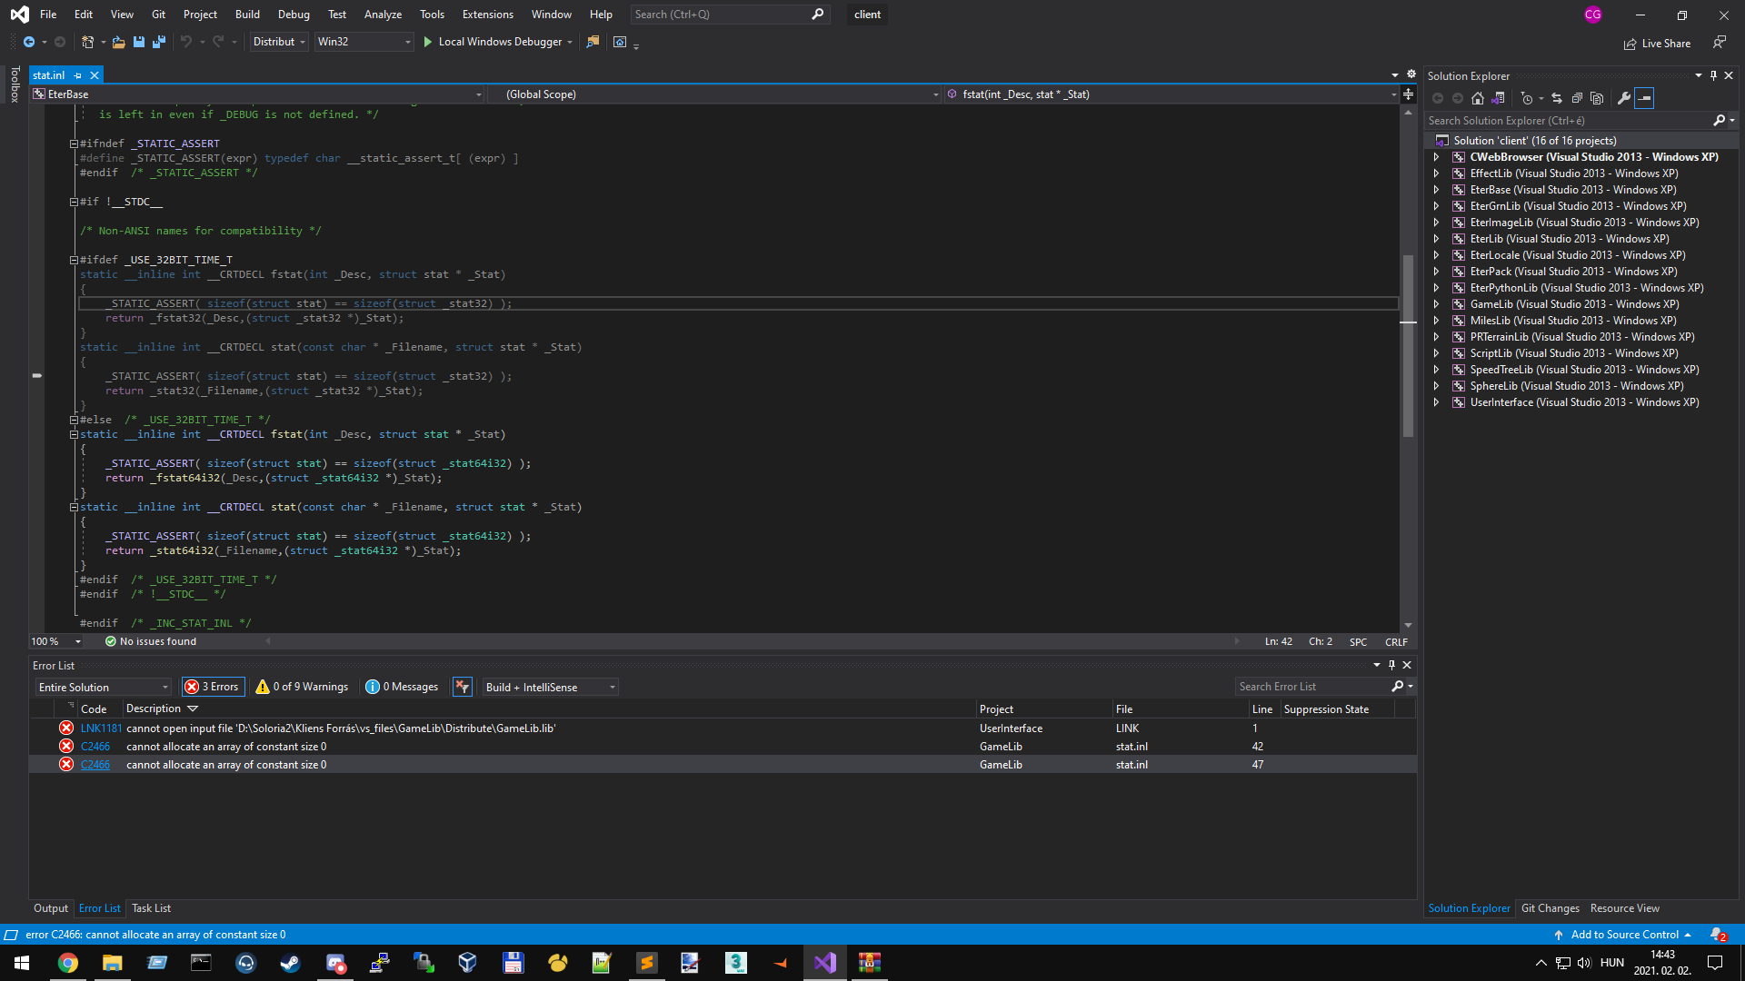Toggle Preview Selected Items button

pyautogui.click(x=1644, y=98)
